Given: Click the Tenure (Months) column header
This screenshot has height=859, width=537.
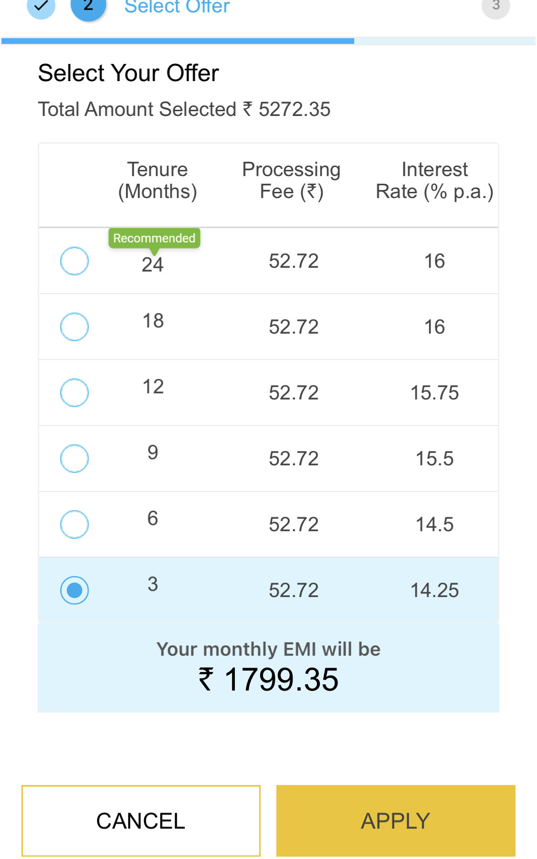Looking at the screenshot, I should pos(158,180).
